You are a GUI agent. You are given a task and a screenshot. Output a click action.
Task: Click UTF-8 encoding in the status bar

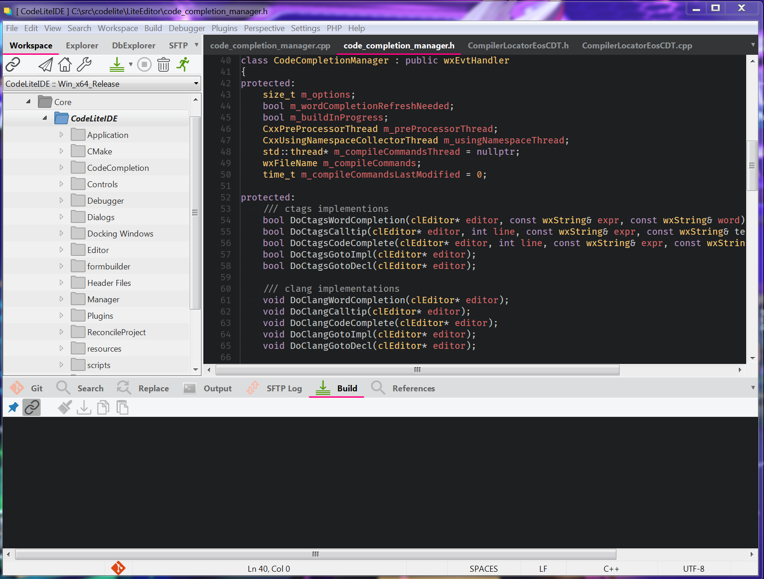(694, 568)
